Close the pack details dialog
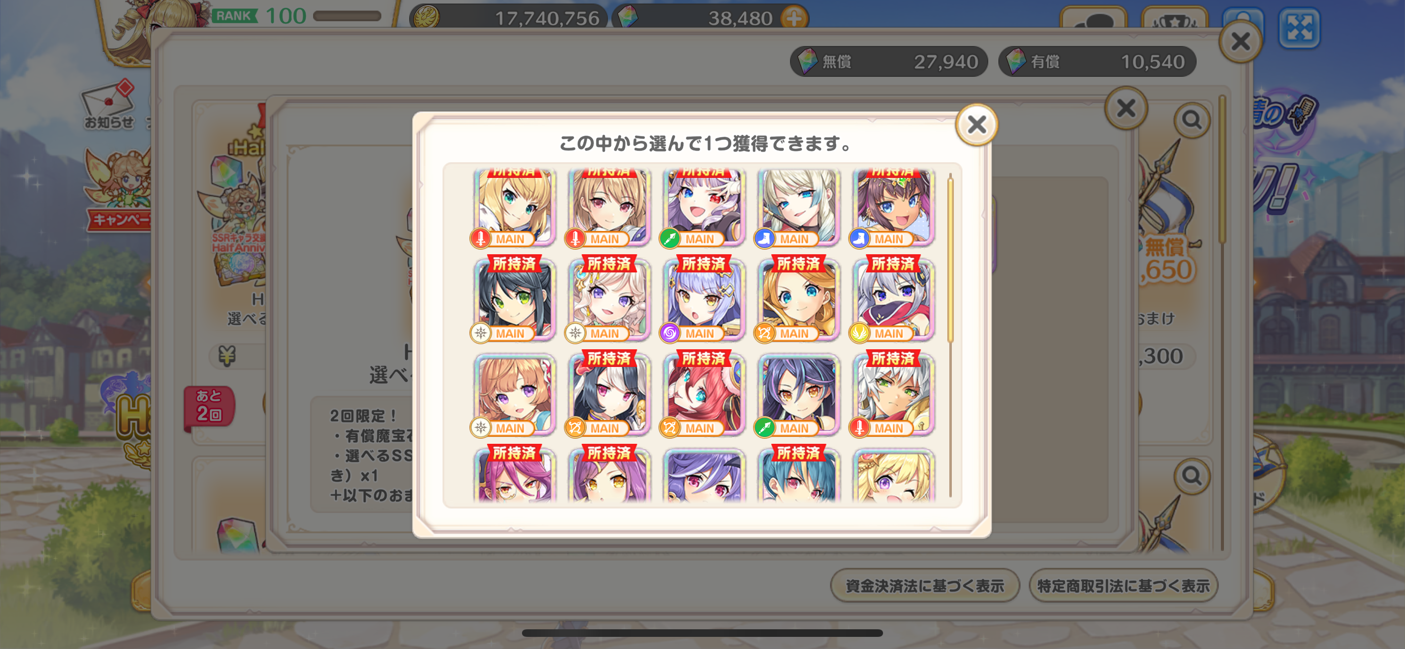The width and height of the screenshot is (1405, 649). [x=1126, y=108]
